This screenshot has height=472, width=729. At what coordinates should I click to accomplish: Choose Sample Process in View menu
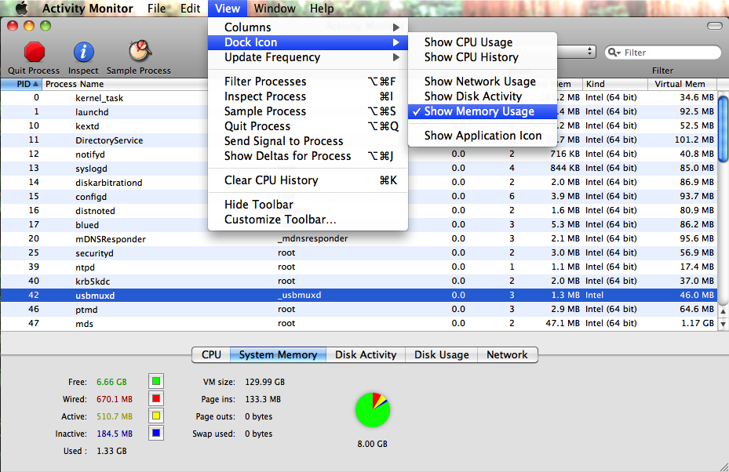[x=308, y=111]
